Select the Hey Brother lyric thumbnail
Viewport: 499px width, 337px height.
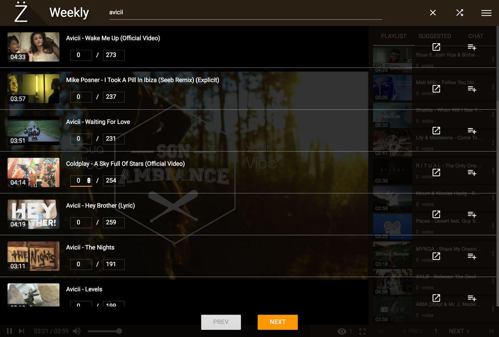coord(33,214)
